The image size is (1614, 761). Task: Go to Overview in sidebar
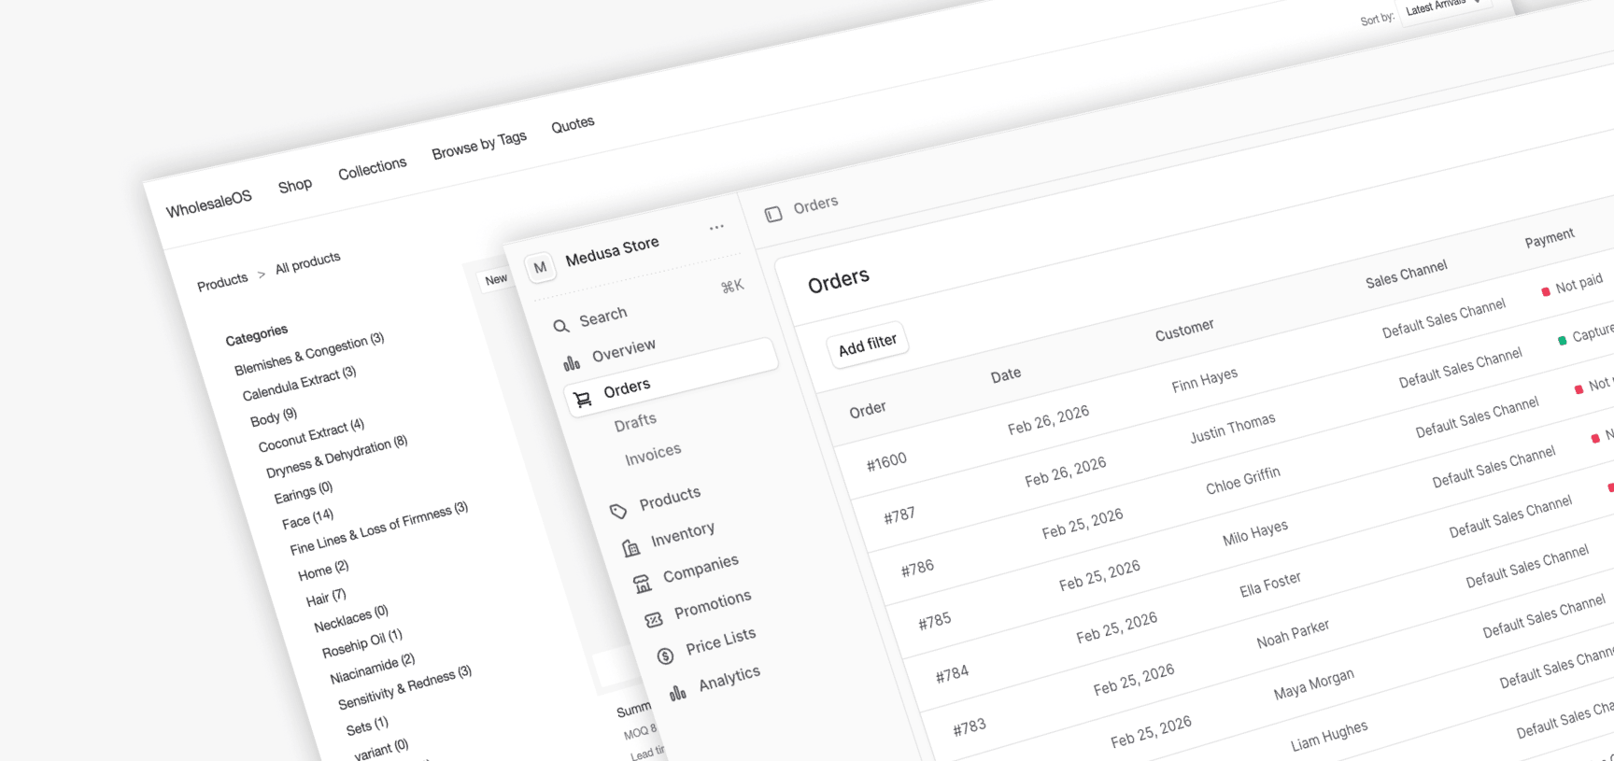624,350
